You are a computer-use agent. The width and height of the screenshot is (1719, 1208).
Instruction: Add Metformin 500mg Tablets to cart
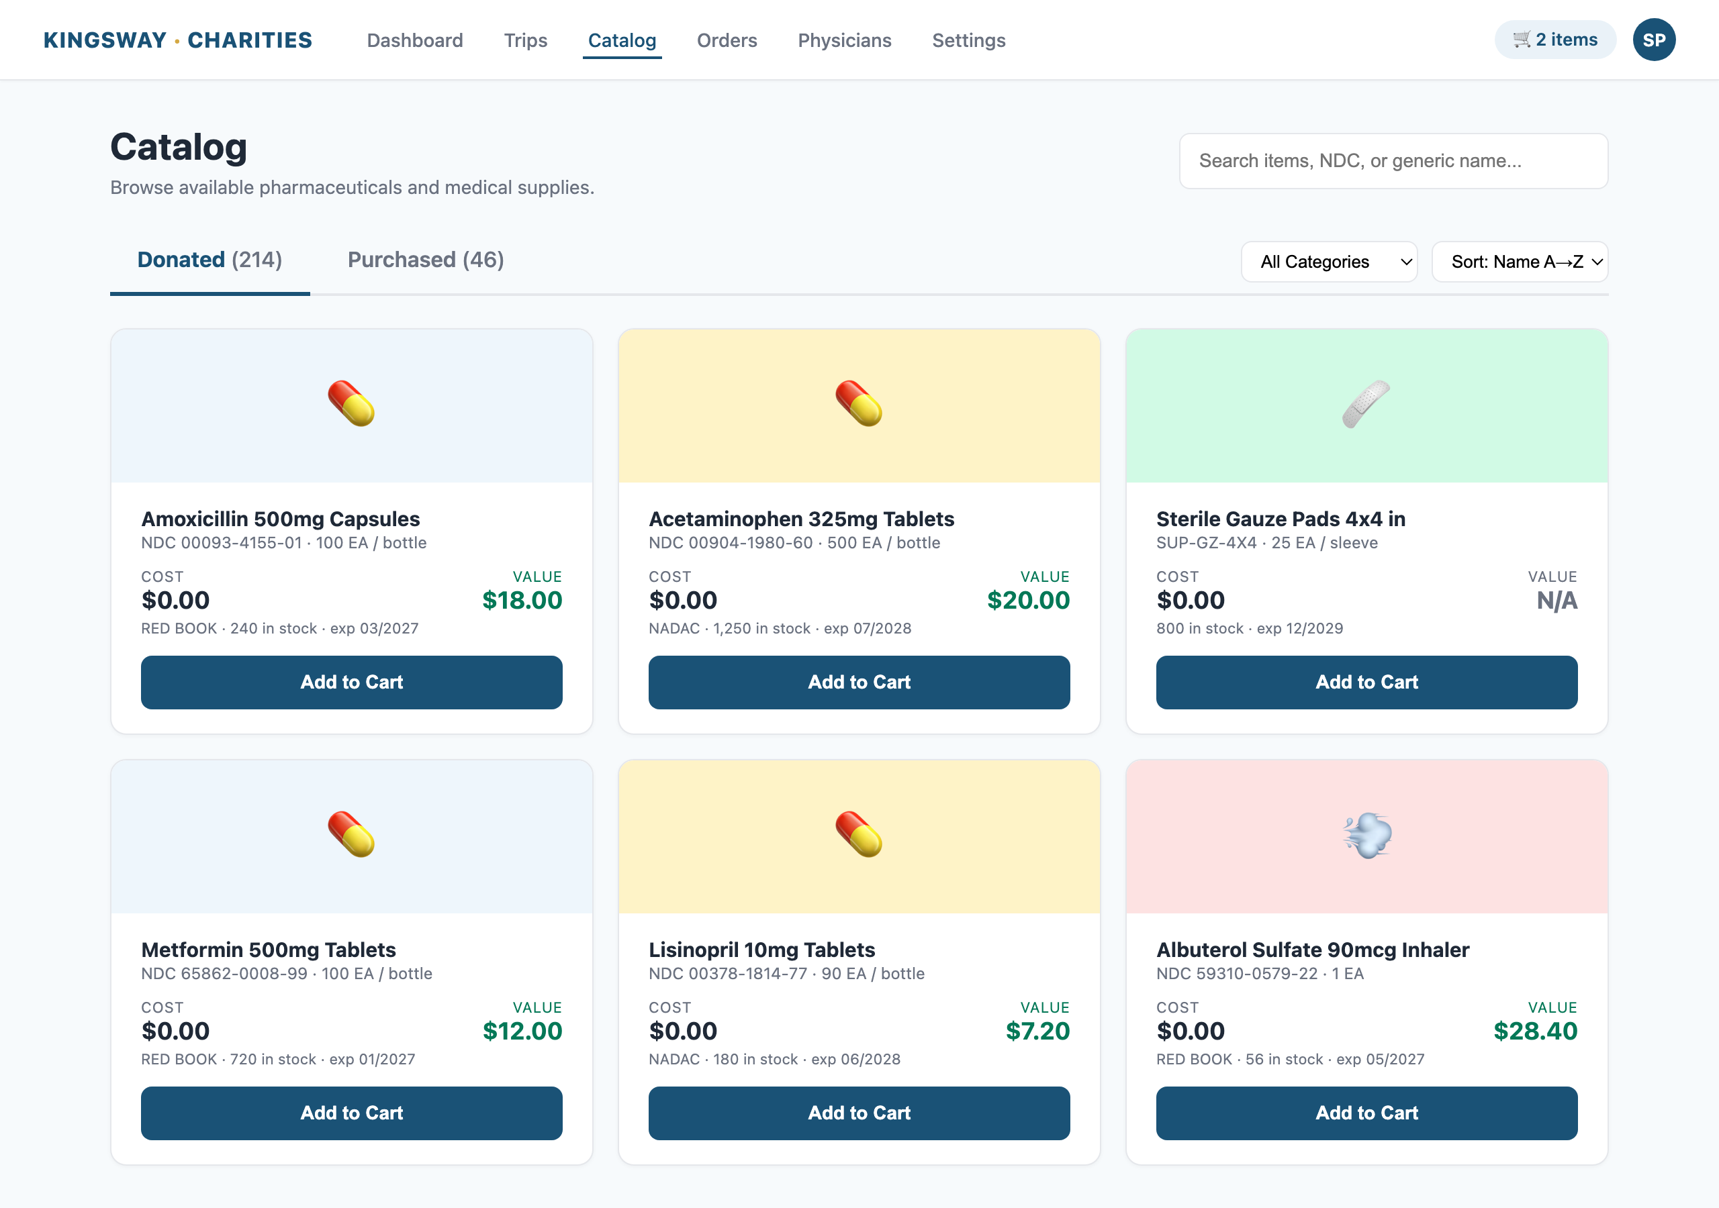pyautogui.click(x=352, y=1113)
